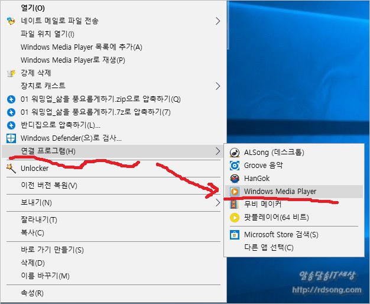Open 속성(R) properties
Image resolution: width=370 pixels, height=304 pixels.
[113, 293]
